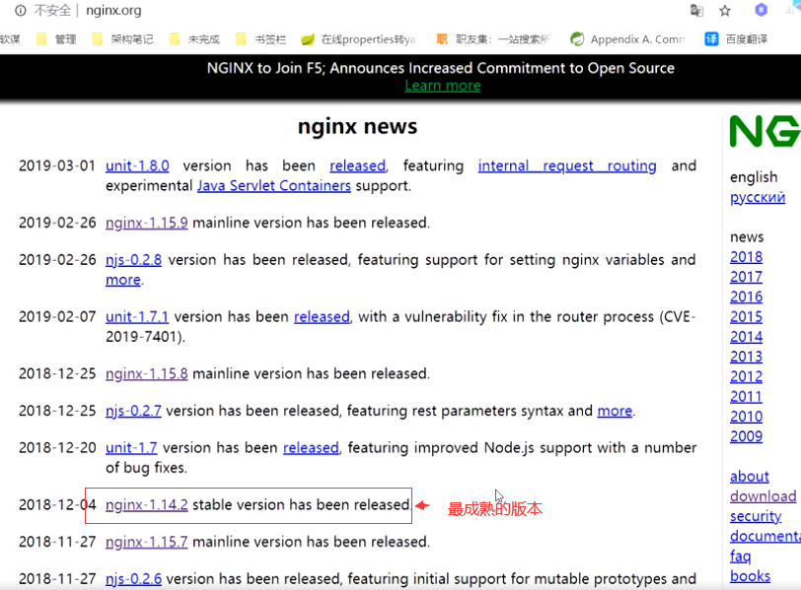Screen dimensions: 801x590
Task: Open internal request routing link
Action: click(567, 165)
